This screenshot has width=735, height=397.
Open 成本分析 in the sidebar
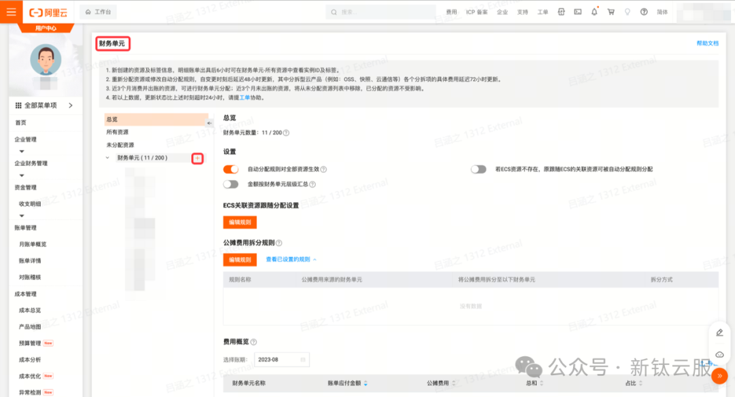tap(29, 360)
